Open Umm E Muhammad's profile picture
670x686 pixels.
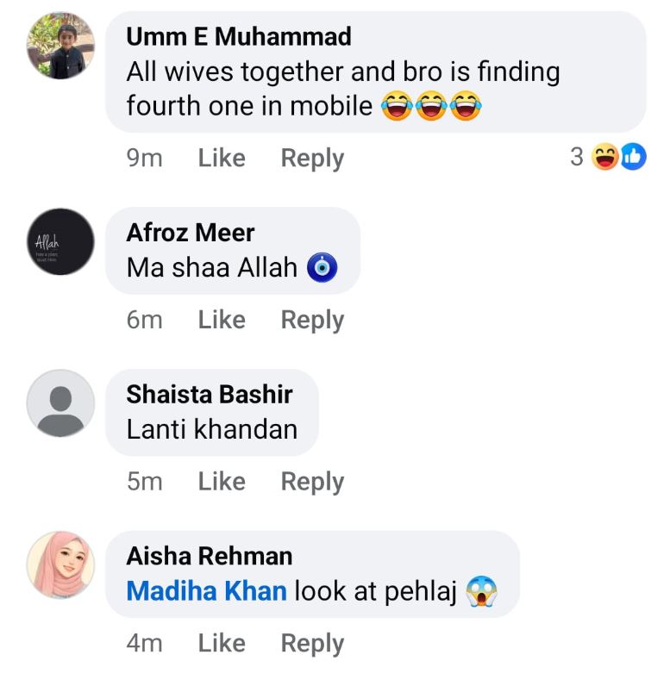tap(59, 47)
